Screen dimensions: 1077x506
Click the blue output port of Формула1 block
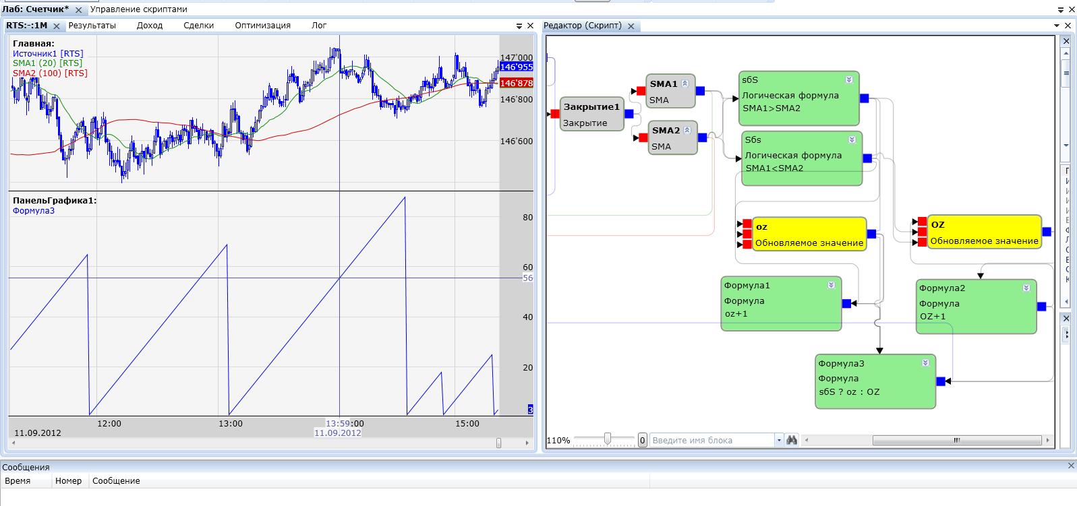(846, 304)
